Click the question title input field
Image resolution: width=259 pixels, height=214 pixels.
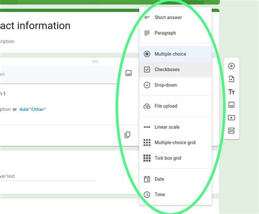[x=58, y=75]
